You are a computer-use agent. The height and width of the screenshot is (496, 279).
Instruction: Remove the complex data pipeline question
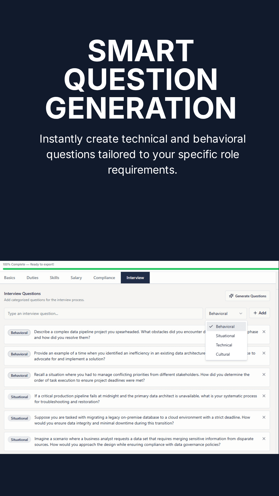(264, 332)
